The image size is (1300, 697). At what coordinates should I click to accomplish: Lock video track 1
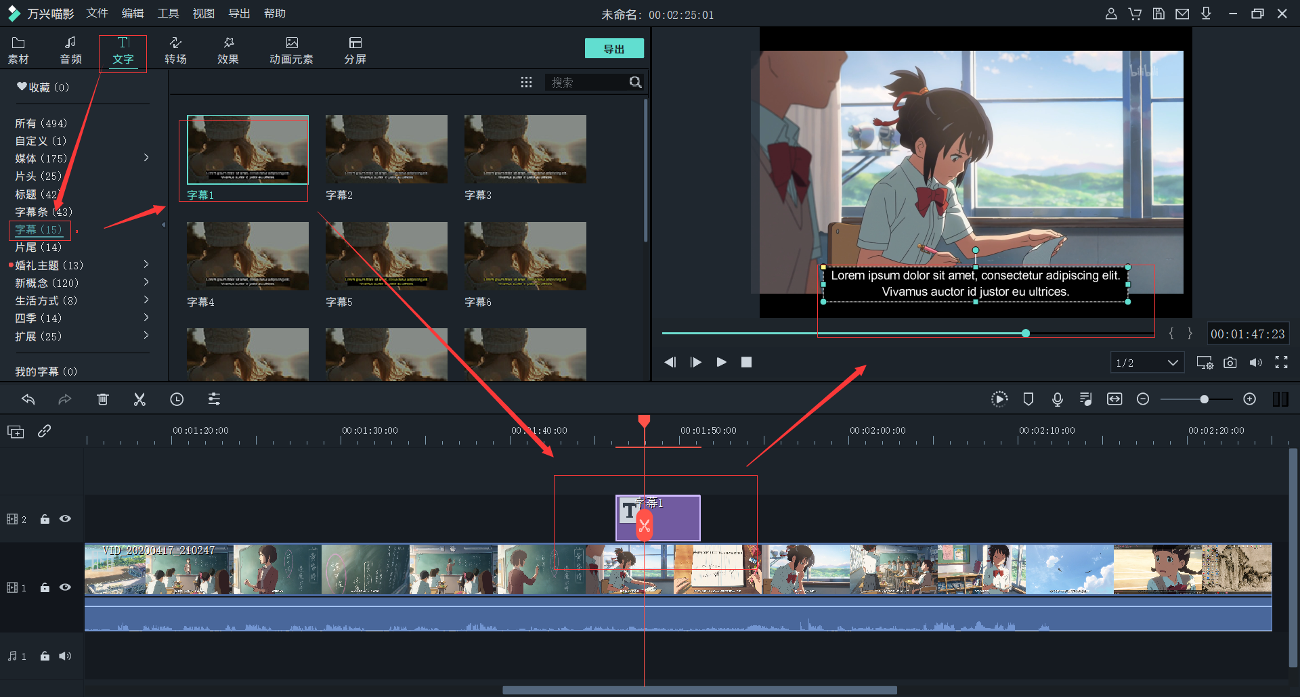[x=45, y=587]
